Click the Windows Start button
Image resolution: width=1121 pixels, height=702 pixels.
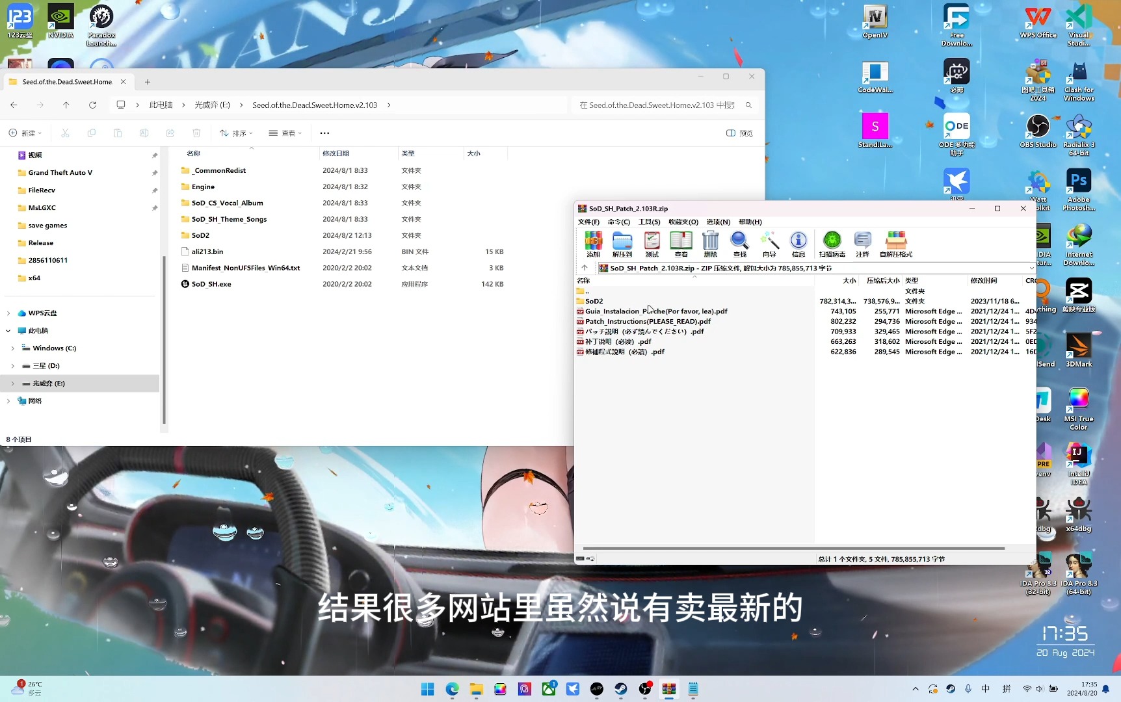[x=427, y=689]
